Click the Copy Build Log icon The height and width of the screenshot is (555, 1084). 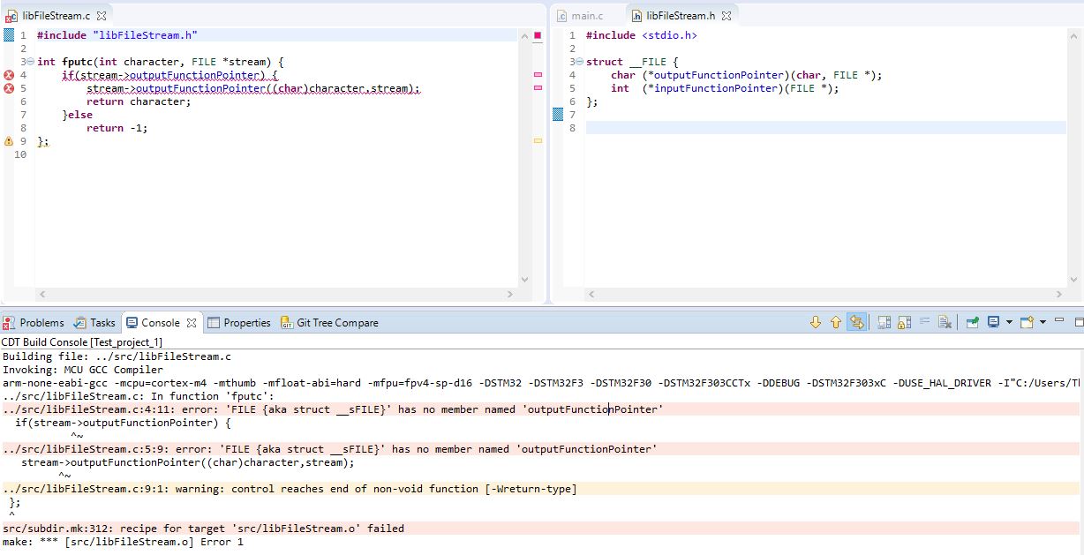884,323
